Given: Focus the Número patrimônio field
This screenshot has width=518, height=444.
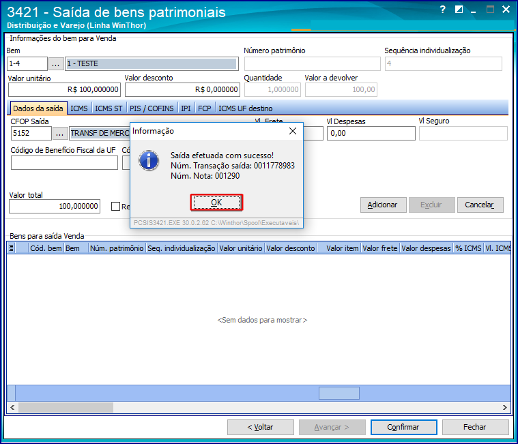Looking at the screenshot, I should (x=312, y=63).
